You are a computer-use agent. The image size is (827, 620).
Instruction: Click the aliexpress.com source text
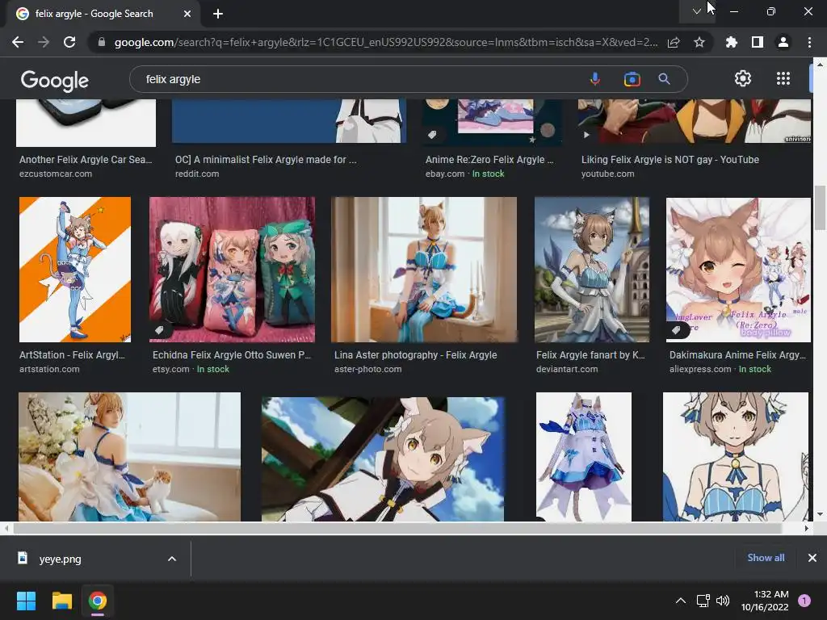pos(700,369)
